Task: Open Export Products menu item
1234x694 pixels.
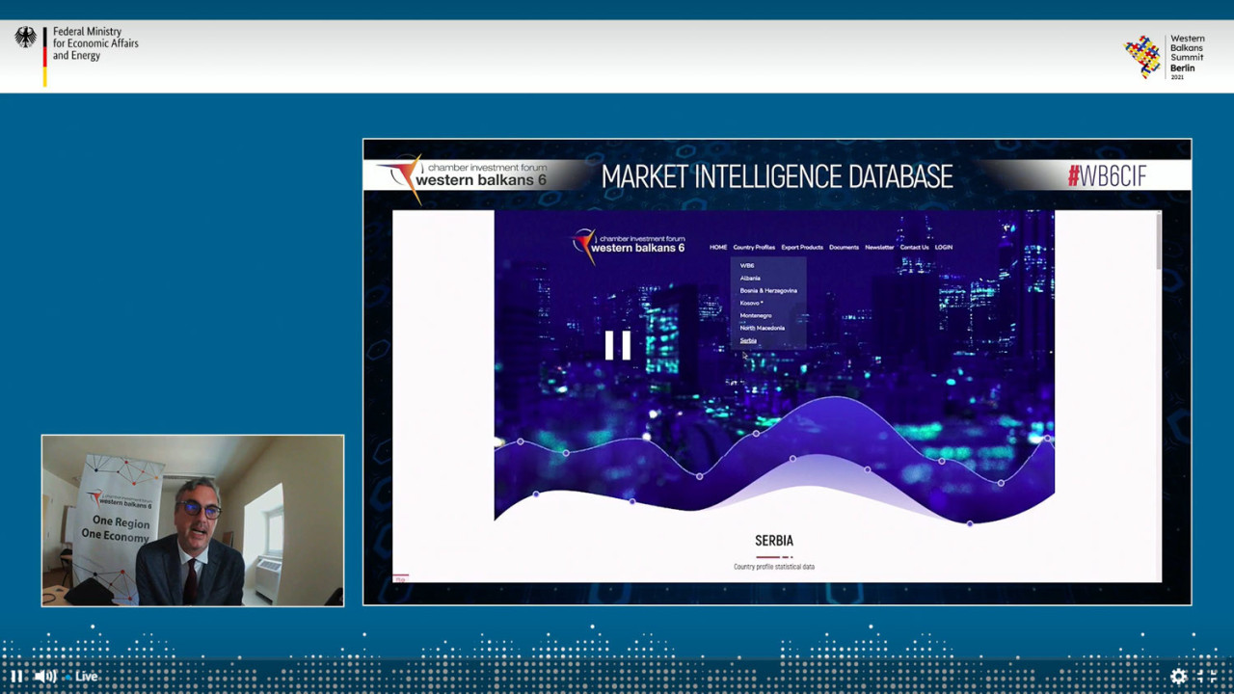Action: pyautogui.click(x=801, y=248)
